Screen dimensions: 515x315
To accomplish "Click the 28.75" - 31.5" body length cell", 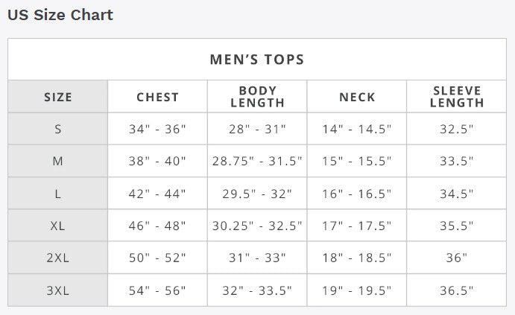I will click(x=257, y=161).
